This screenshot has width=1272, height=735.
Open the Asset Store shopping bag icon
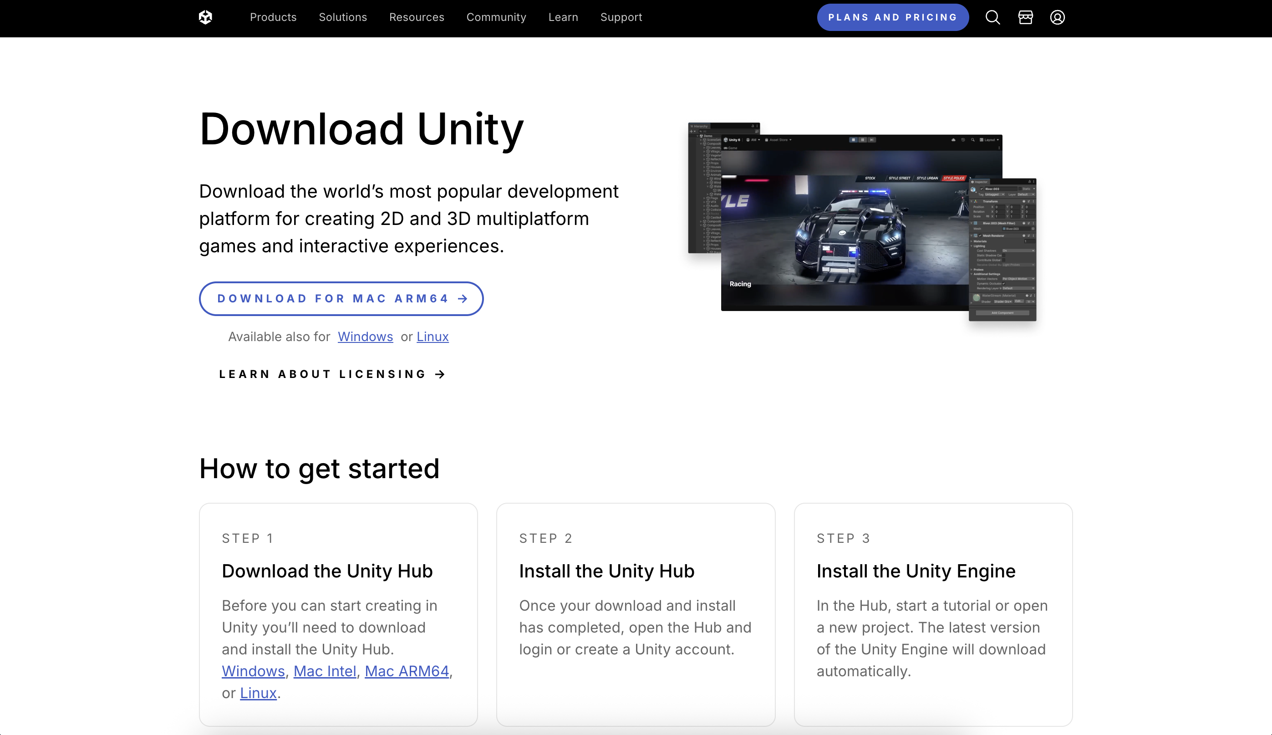pyautogui.click(x=1025, y=17)
